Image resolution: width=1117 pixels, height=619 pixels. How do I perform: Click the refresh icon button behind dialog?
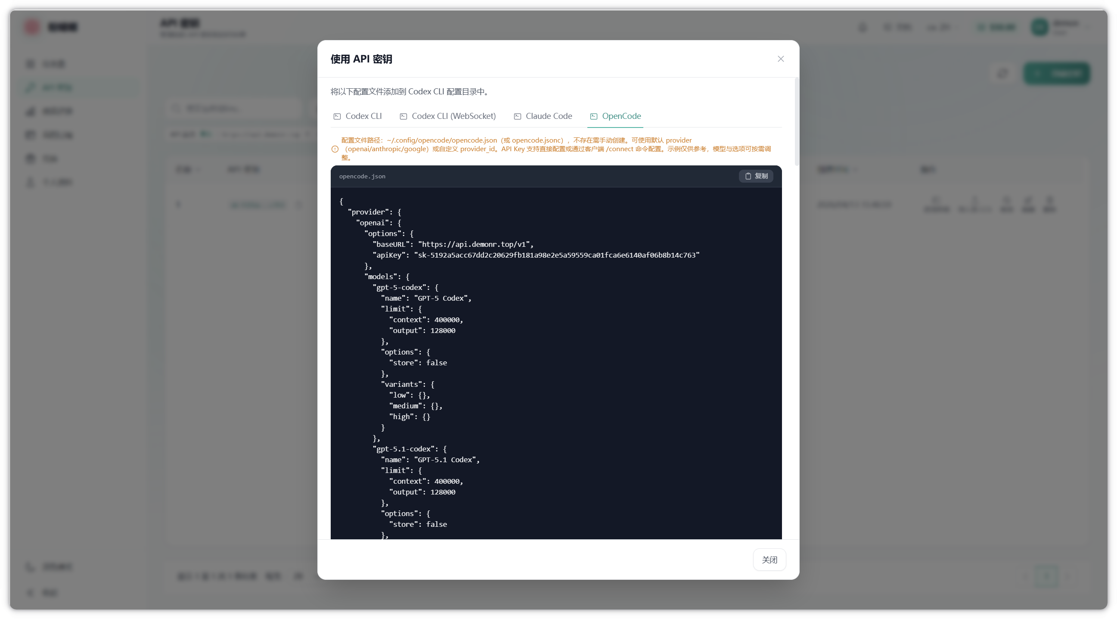click(x=1003, y=73)
